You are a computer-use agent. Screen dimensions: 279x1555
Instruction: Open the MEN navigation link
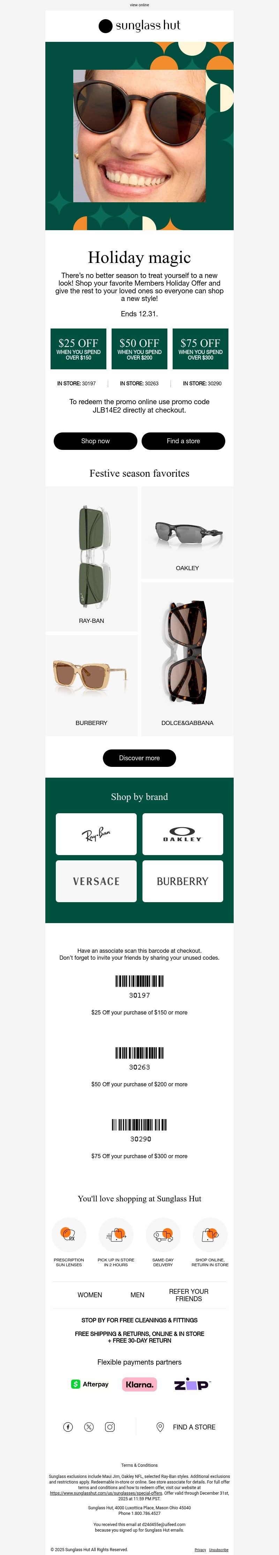coord(138,1295)
